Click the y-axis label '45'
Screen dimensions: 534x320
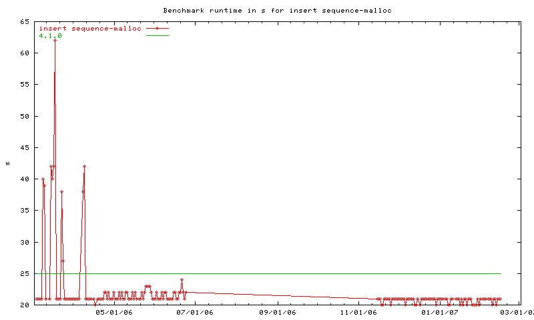click(x=25, y=147)
